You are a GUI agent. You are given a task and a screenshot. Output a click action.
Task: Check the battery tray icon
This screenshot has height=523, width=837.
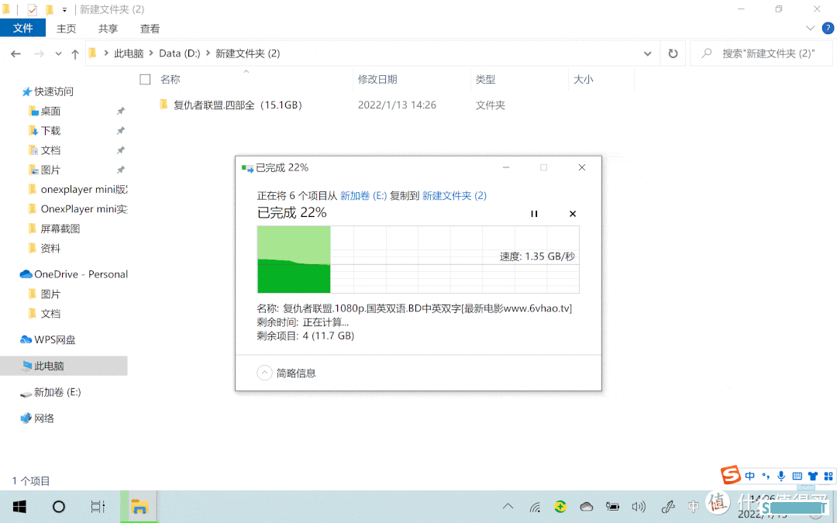[612, 507]
